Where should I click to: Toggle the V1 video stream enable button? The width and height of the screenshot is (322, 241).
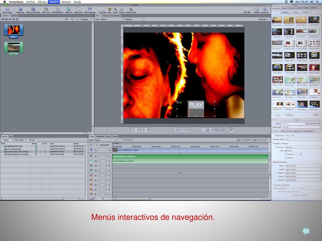coord(91,150)
